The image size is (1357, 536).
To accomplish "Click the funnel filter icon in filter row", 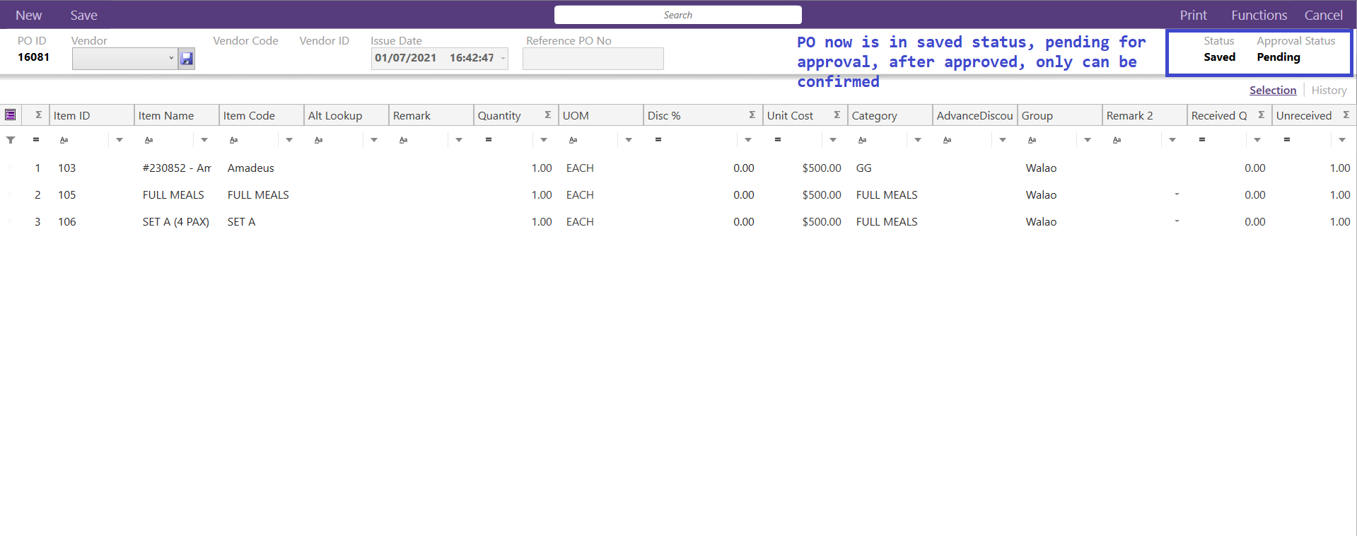I will pyautogui.click(x=11, y=140).
